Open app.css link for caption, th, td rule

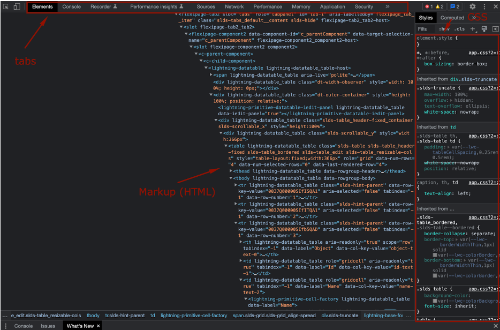(483, 183)
